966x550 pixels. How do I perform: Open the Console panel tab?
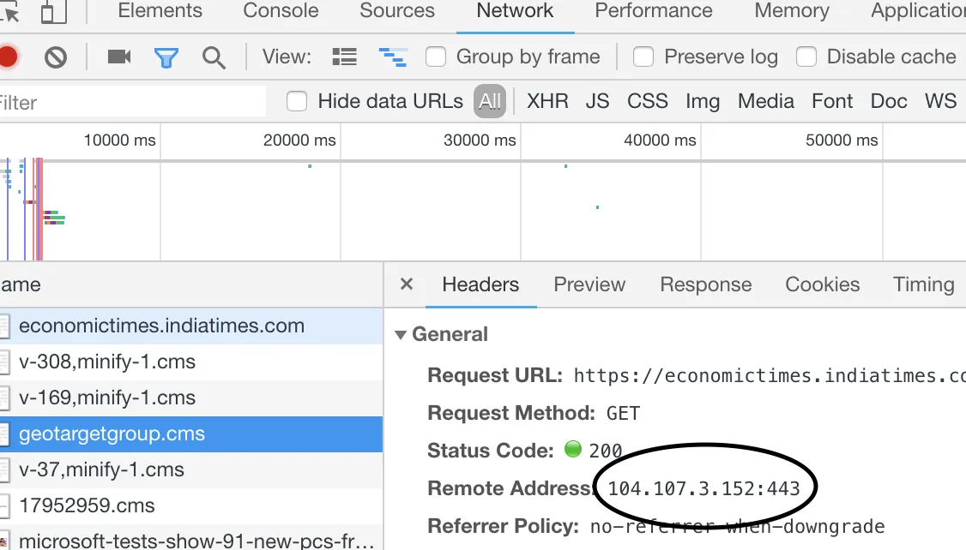pyautogui.click(x=281, y=11)
